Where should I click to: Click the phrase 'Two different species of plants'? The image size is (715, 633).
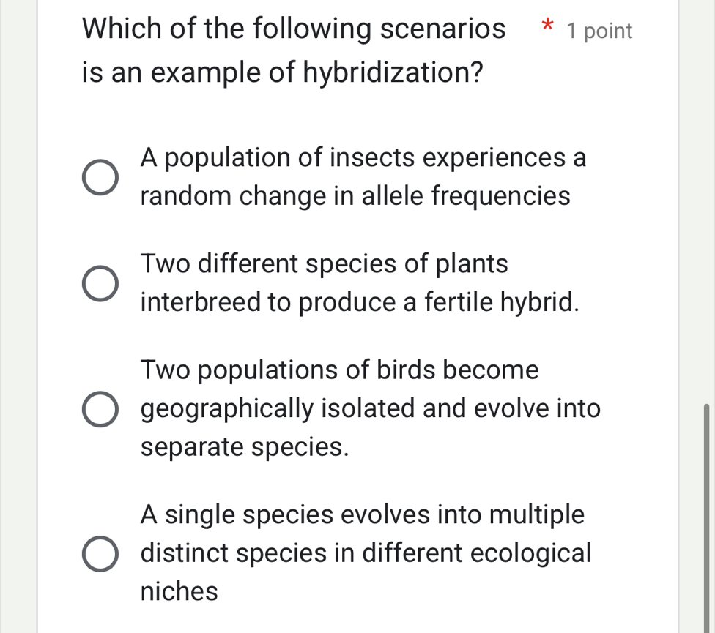point(324,263)
